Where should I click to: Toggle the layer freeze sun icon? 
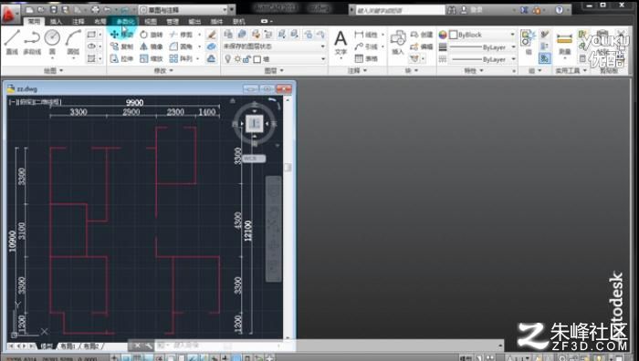(237, 59)
